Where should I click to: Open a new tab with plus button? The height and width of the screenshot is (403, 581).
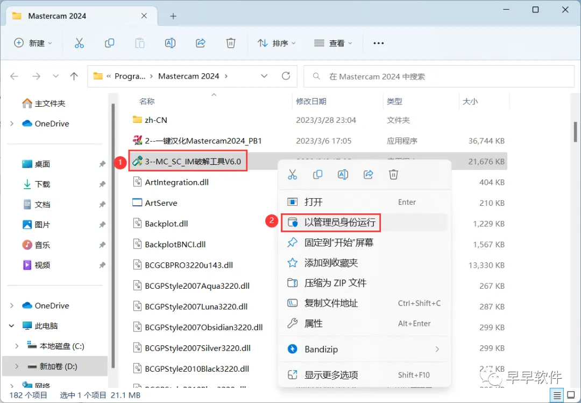(x=173, y=16)
